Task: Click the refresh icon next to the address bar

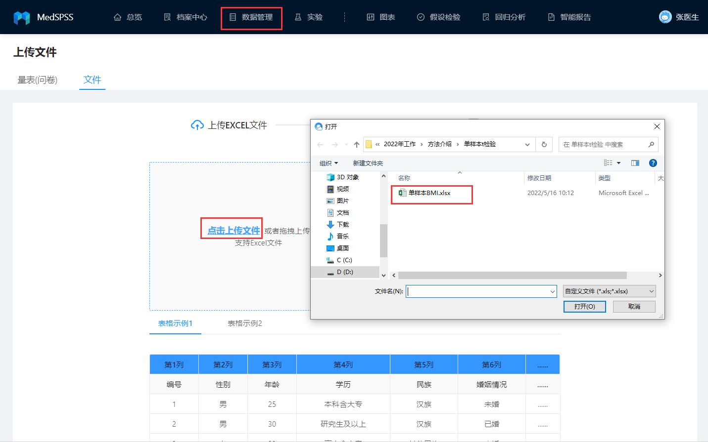Action: pyautogui.click(x=543, y=144)
